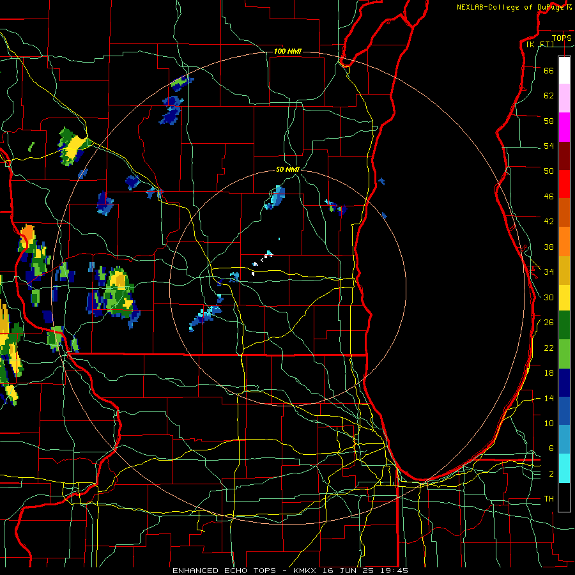This screenshot has width=575, height=575.
Task: Select the light blue legend swatch
Action: (564, 440)
